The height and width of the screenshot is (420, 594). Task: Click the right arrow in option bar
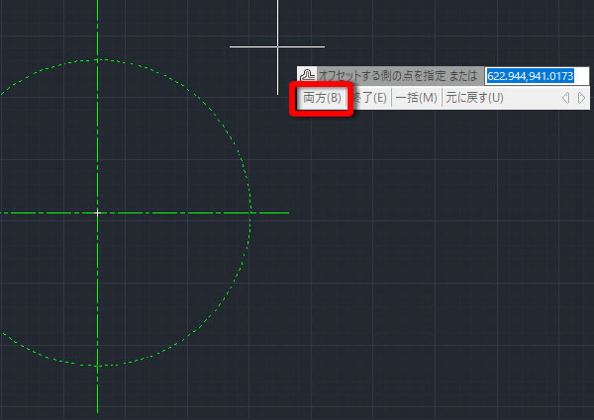581,98
